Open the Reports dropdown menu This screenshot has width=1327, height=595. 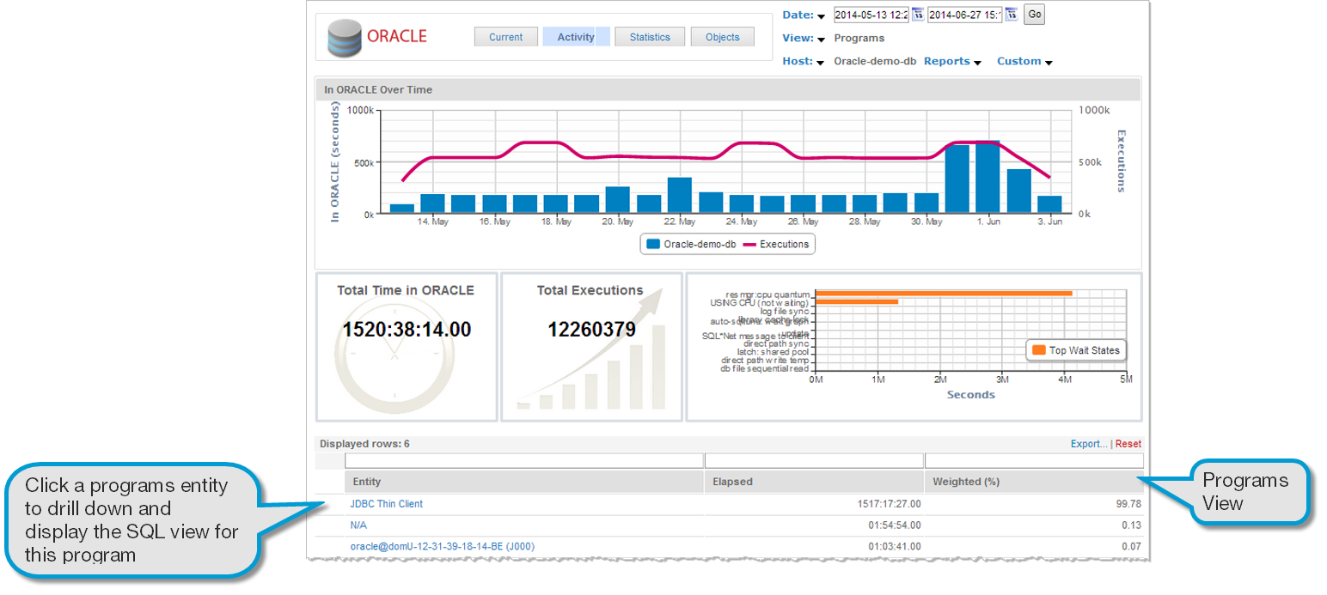[952, 62]
